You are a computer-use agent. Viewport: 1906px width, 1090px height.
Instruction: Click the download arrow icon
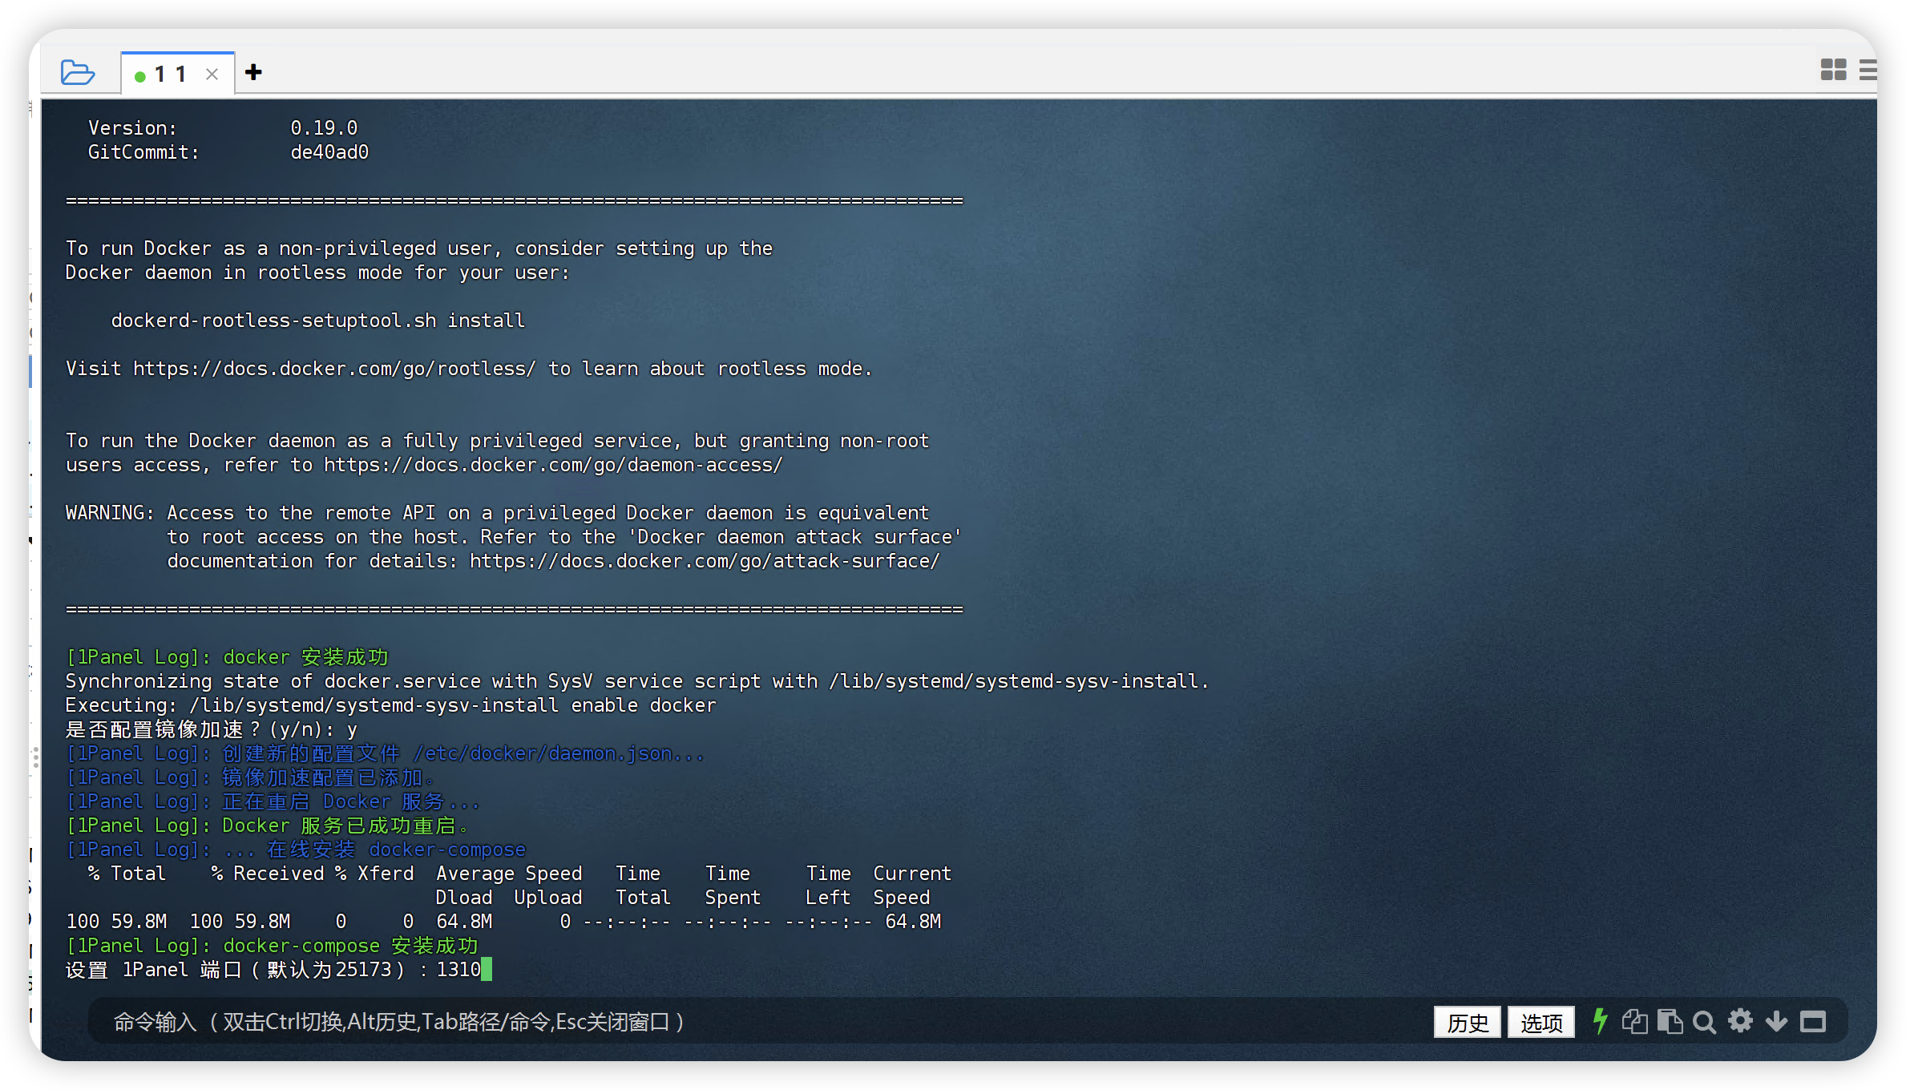(x=1776, y=1021)
